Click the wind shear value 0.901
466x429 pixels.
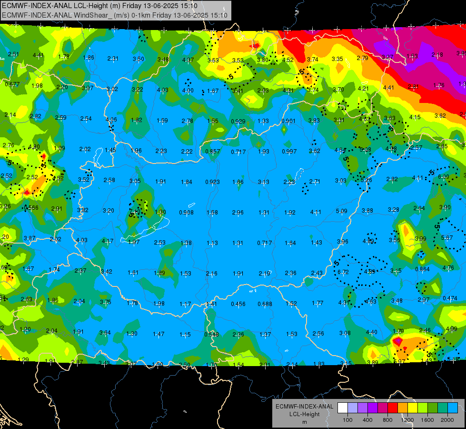click(x=288, y=121)
